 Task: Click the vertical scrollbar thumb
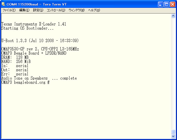point(173,132)
